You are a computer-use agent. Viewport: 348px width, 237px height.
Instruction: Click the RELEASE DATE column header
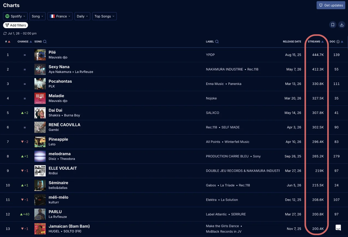tap(292, 42)
